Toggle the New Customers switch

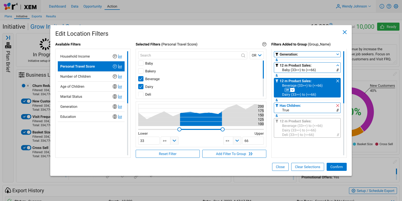[x=26, y=101]
